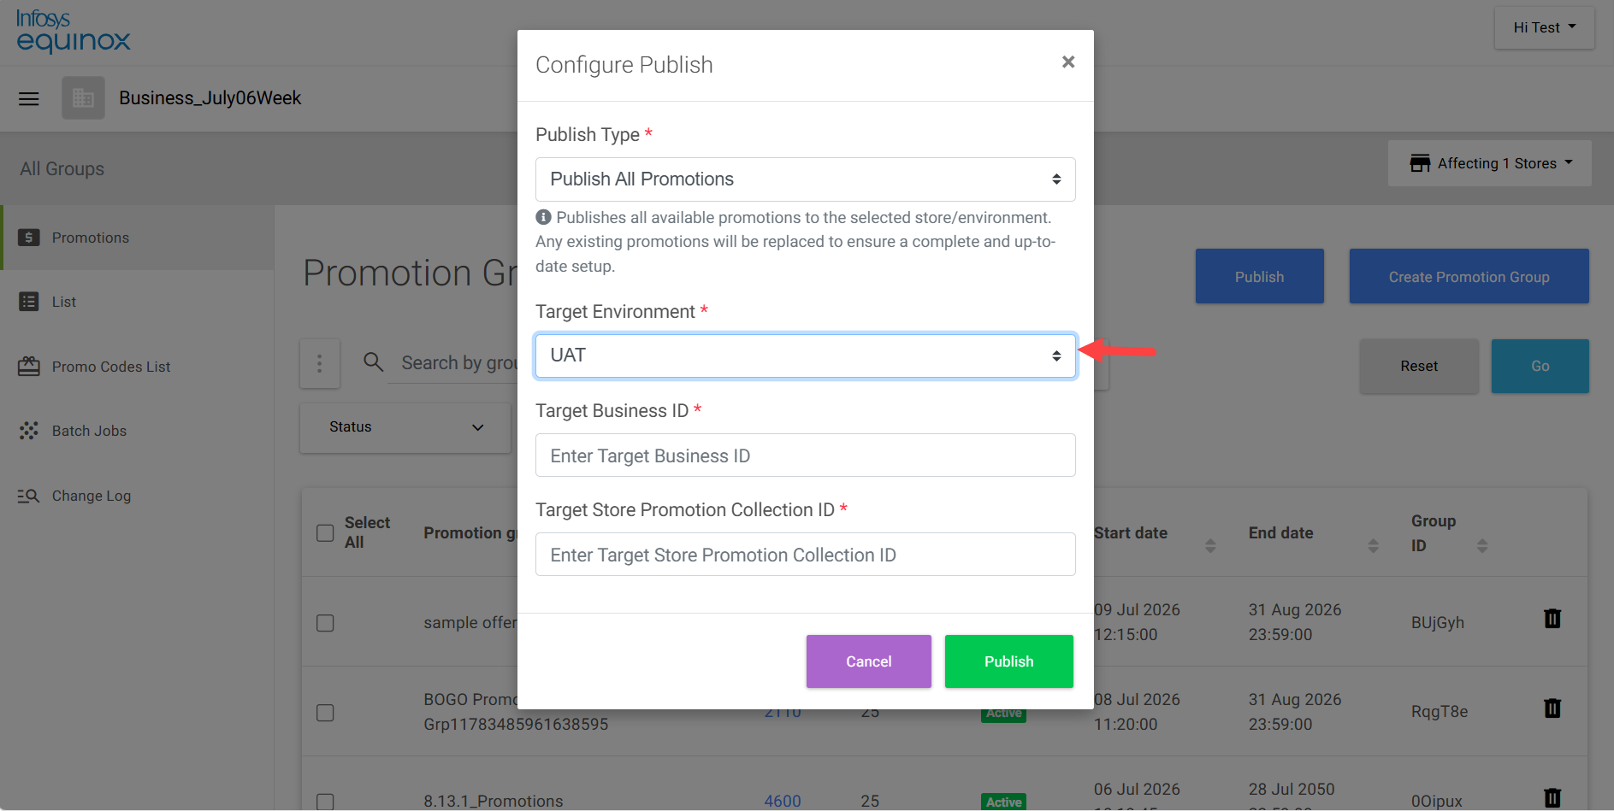
Task: Expand the Affecting 1 Stores dropdown
Action: (1489, 163)
